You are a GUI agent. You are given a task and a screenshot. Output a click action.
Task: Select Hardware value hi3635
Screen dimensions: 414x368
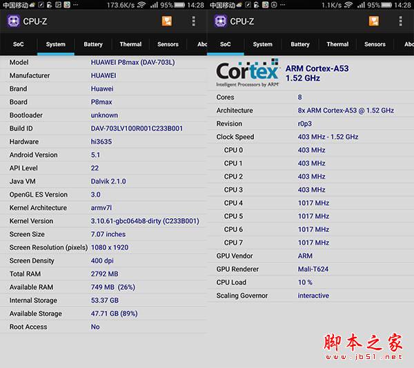(x=101, y=142)
